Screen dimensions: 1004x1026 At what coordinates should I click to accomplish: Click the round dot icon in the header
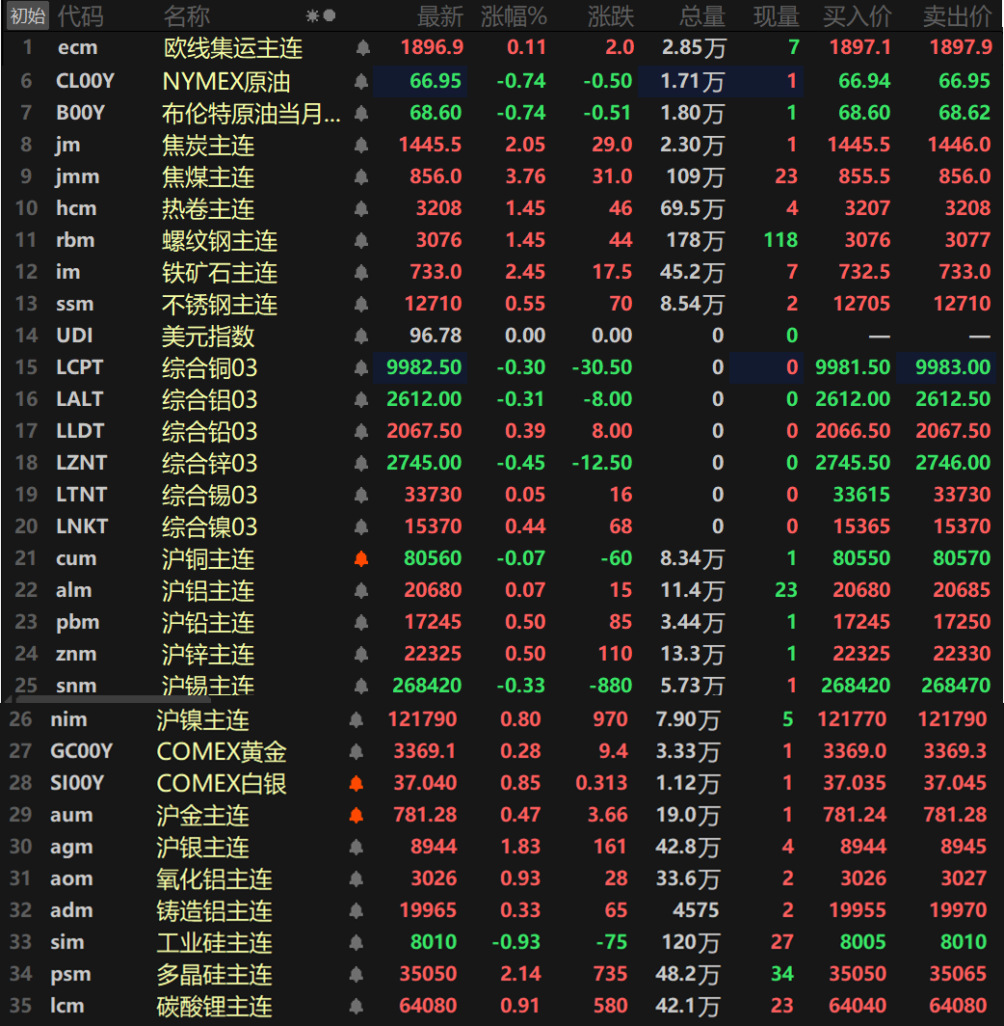pos(330,16)
